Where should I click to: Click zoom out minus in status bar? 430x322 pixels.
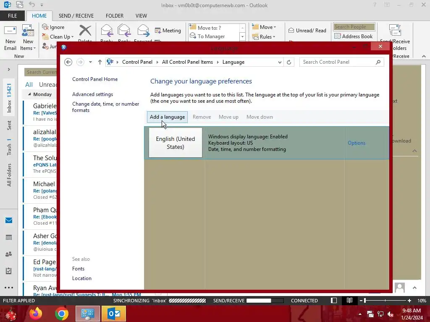point(361,301)
